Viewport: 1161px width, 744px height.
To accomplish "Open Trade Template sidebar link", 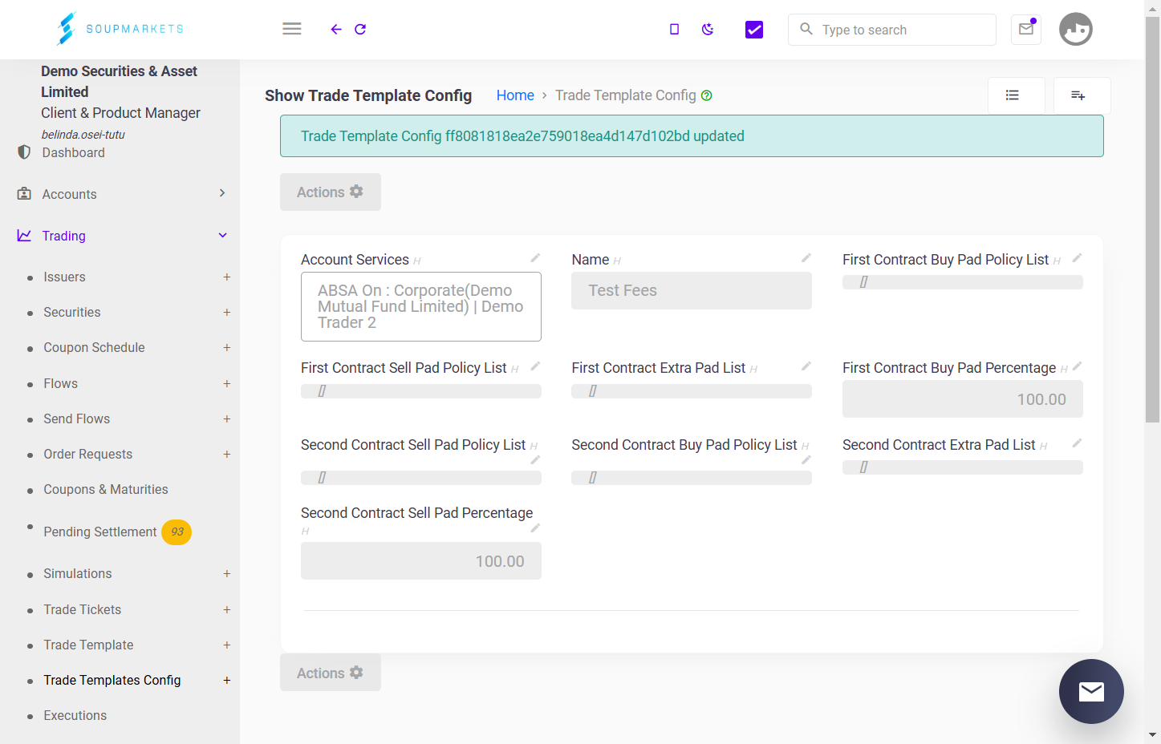I will (x=88, y=645).
